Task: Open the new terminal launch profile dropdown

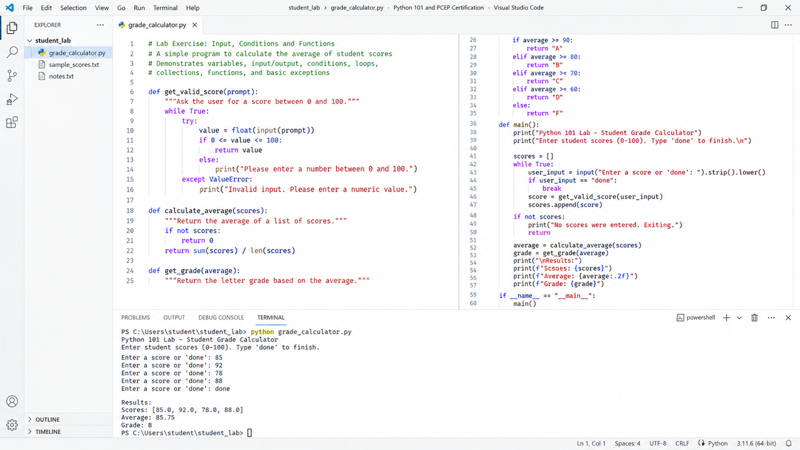Action: 739,317
